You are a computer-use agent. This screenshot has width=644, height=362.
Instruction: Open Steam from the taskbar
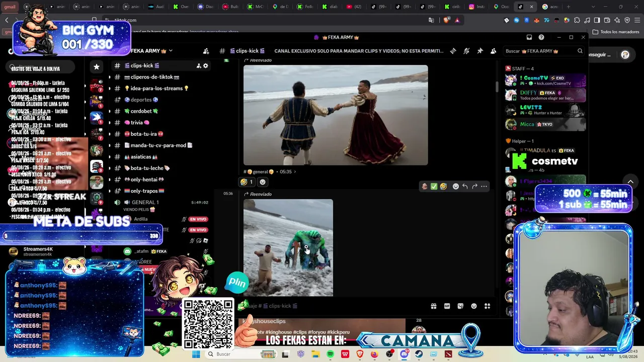(419, 354)
